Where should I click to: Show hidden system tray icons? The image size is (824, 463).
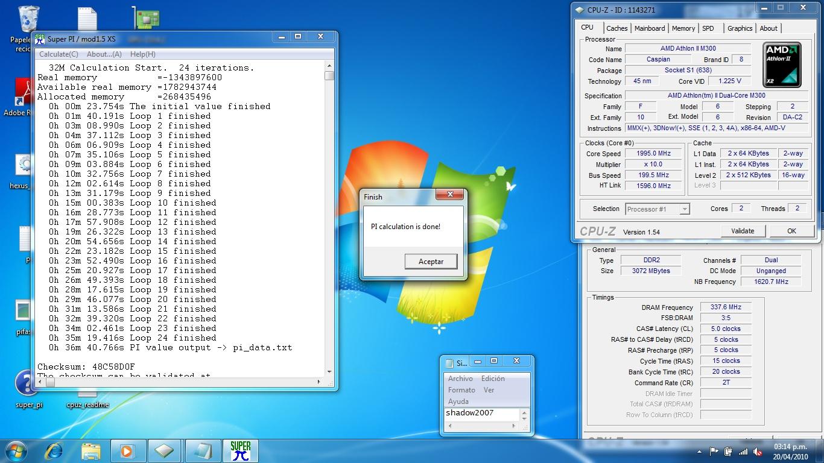pos(700,451)
